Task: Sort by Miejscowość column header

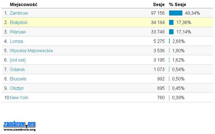Action: (24, 4)
